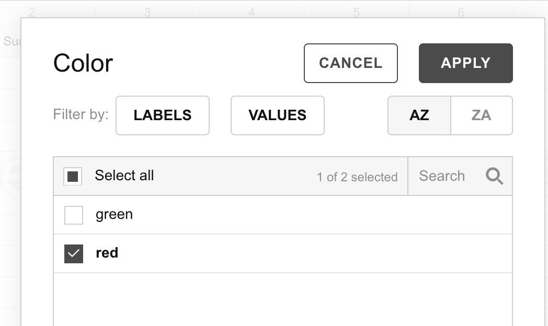Click the Color dialog title
This screenshot has width=548, height=326.
point(83,63)
